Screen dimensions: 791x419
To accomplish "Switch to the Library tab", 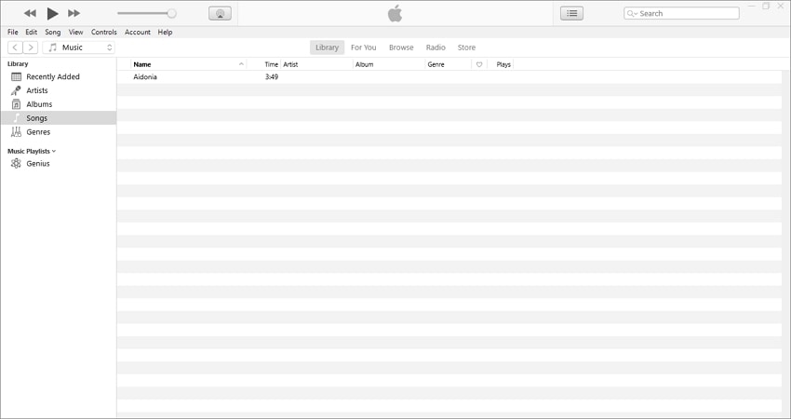I will point(327,47).
